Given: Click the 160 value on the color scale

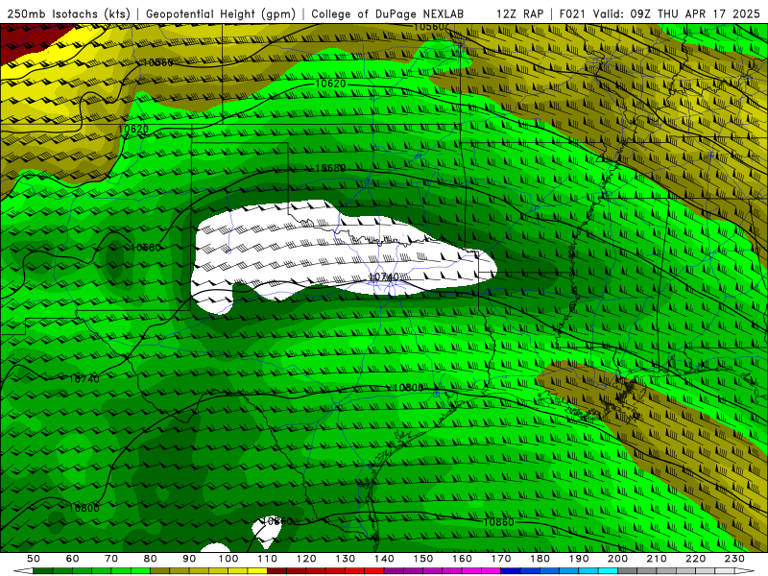Looking at the screenshot, I should 462,559.
